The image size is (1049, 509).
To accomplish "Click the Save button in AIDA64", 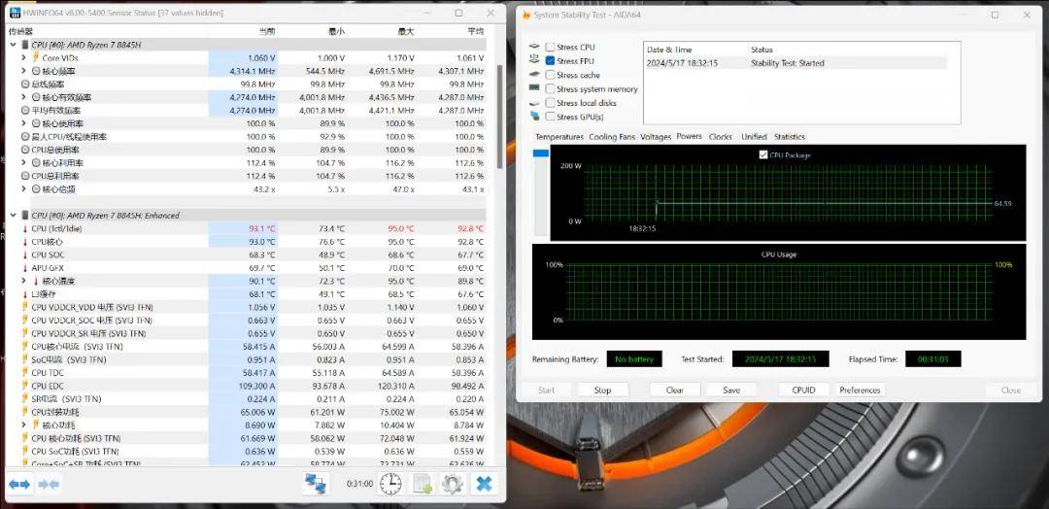I will (731, 390).
